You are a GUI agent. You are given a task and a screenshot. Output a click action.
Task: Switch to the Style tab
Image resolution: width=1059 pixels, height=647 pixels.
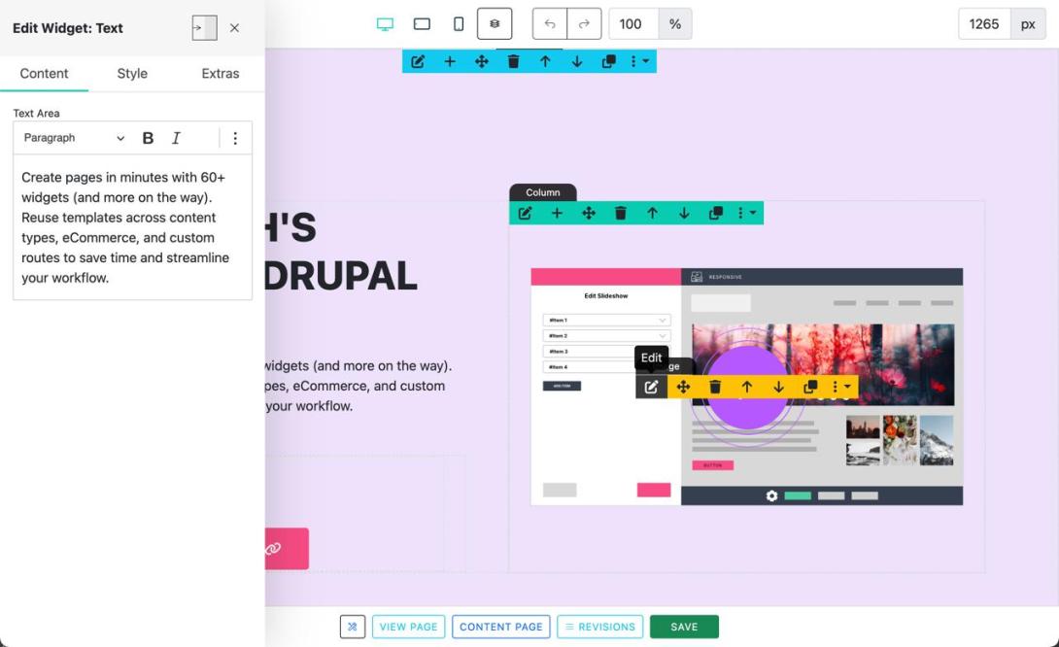coord(132,74)
